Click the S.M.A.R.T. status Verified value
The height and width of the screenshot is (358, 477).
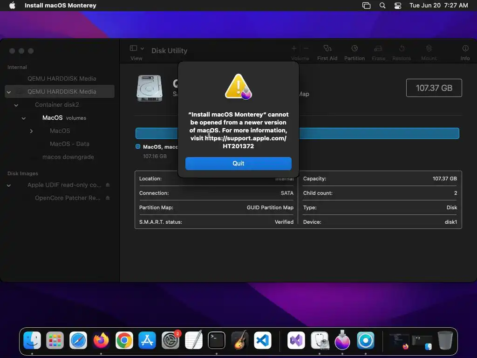click(x=284, y=222)
